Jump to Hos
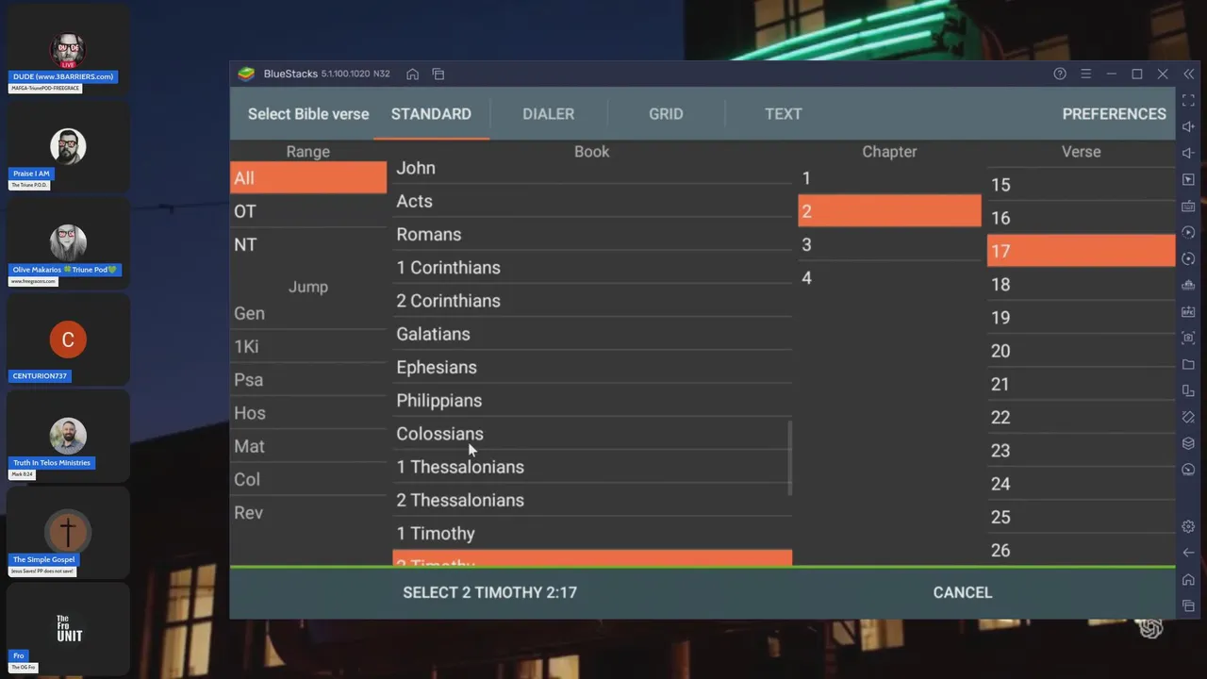Image resolution: width=1207 pixels, height=679 pixels. coord(308,413)
